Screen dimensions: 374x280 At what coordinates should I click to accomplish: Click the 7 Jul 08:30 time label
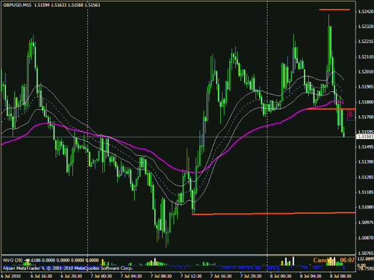[x=161, y=276]
